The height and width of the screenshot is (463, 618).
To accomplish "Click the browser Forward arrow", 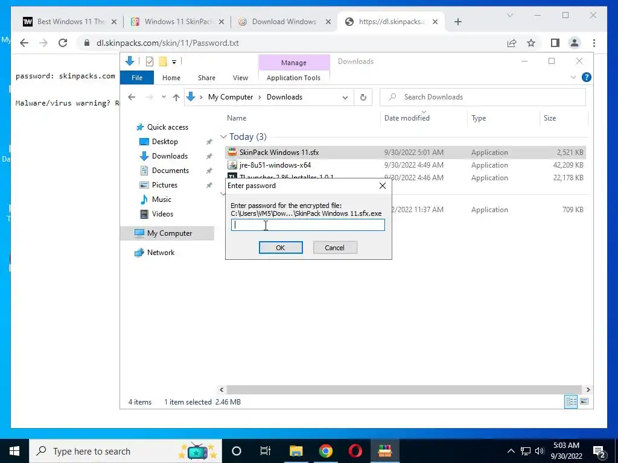I will tap(43, 43).
